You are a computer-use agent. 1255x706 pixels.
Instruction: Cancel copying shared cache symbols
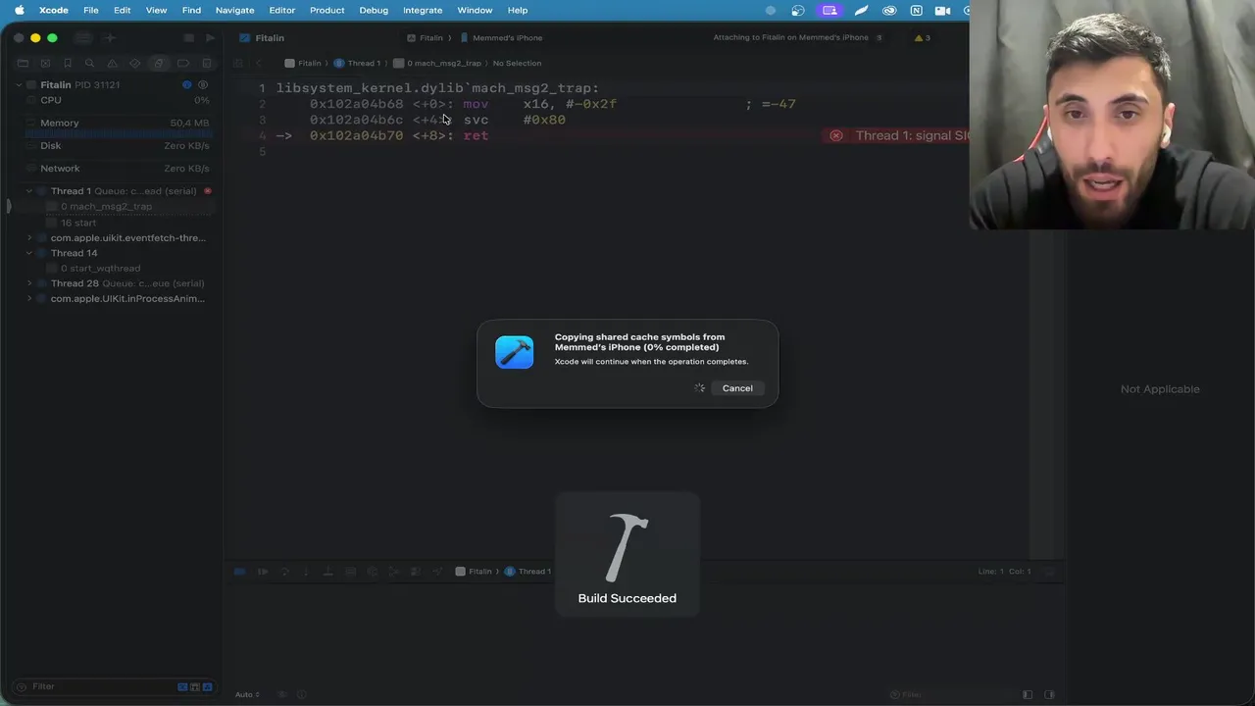pos(737,388)
